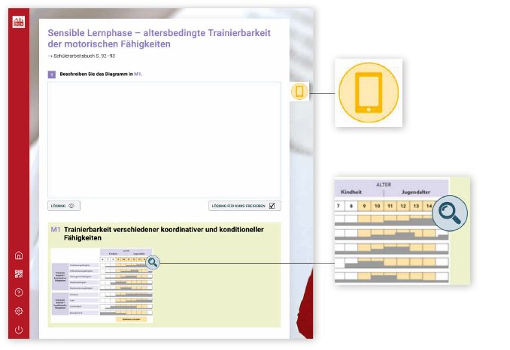Open the M1 reference link in task 1
Image resolution: width=510 pixels, height=350 pixels.
click(x=138, y=74)
